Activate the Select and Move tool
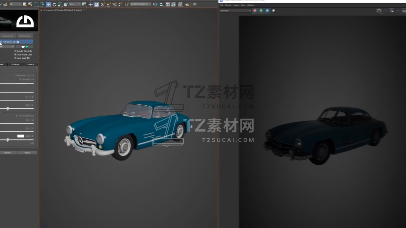The height and width of the screenshot is (228, 406). coord(48,4)
